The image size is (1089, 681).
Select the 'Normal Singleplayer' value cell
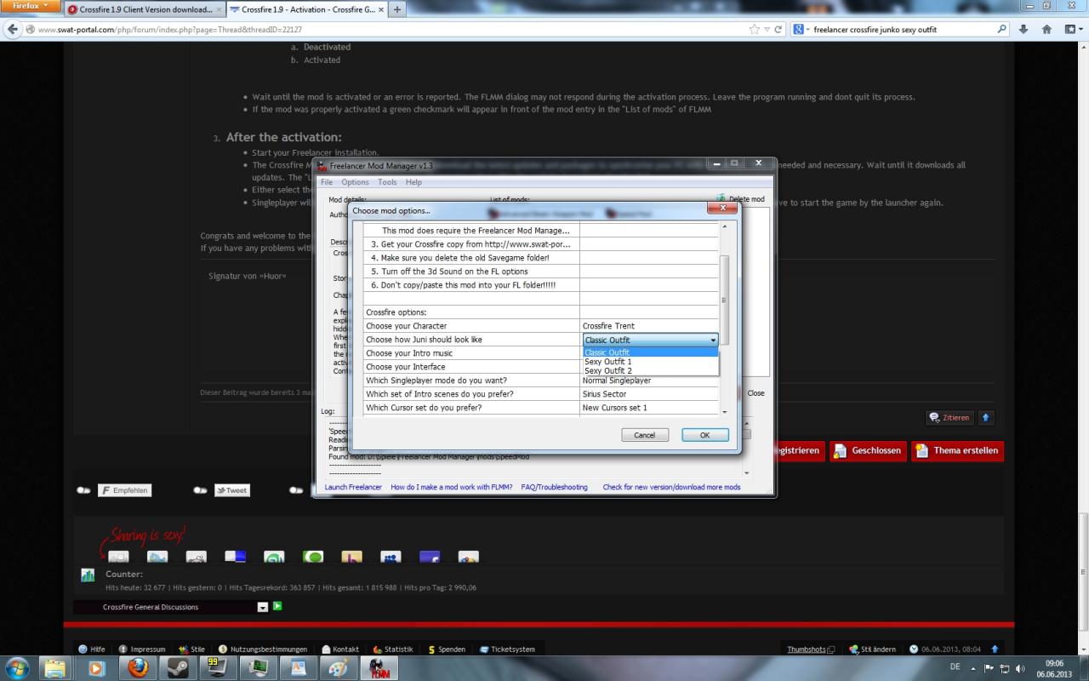649,381
